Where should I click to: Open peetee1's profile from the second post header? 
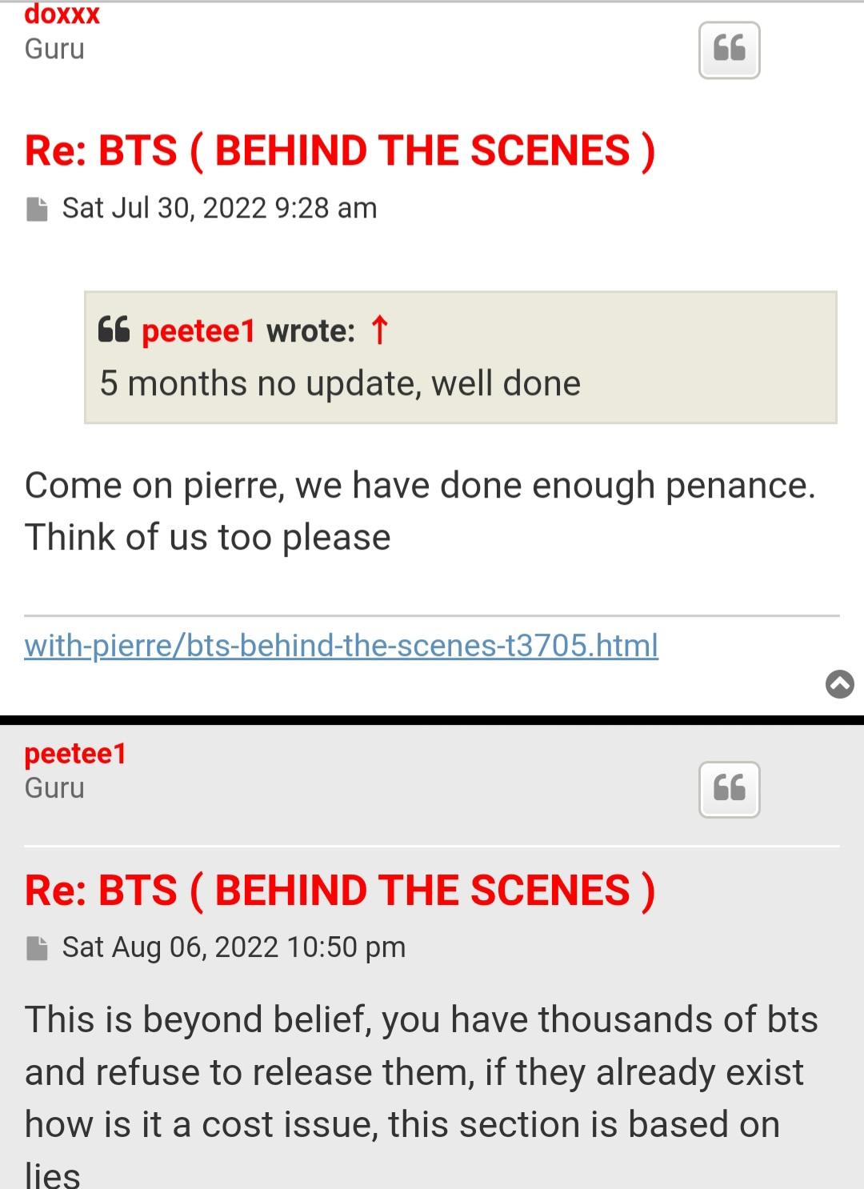click(x=75, y=754)
